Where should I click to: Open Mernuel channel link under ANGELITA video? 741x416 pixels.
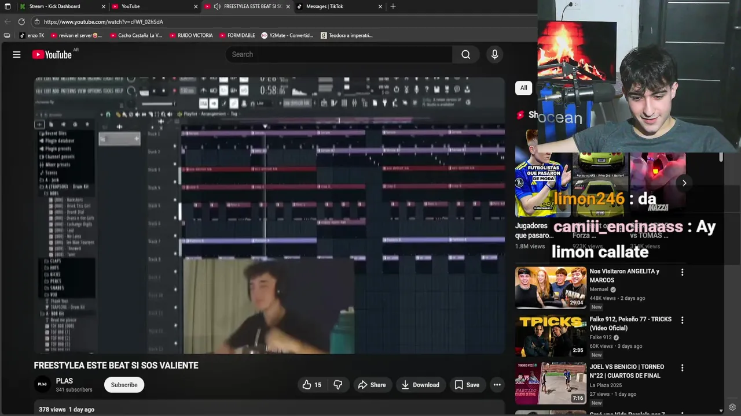(x=599, y=289)
